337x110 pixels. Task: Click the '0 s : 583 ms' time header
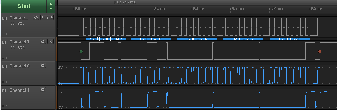[125, 2]
